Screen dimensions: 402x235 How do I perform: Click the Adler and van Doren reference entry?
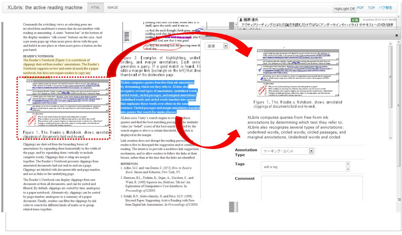point(157,170)
